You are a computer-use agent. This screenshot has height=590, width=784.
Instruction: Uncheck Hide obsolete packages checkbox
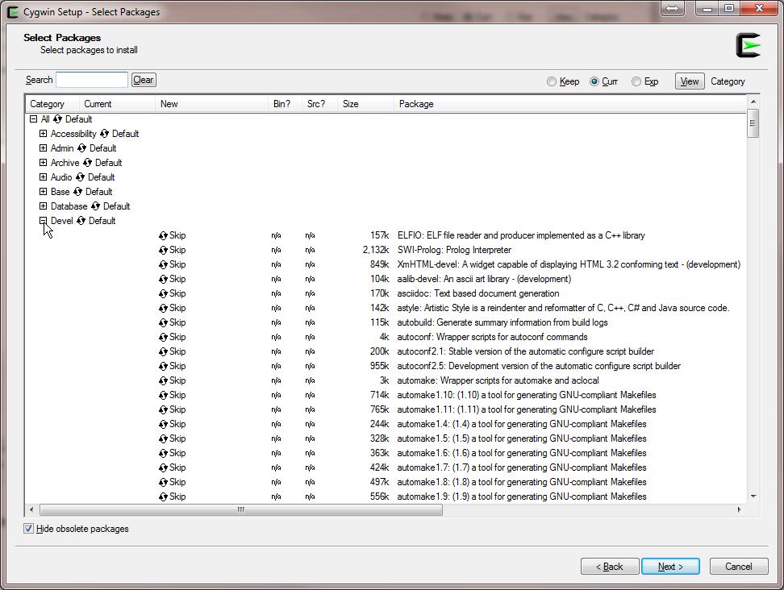(x=29, y=529)
